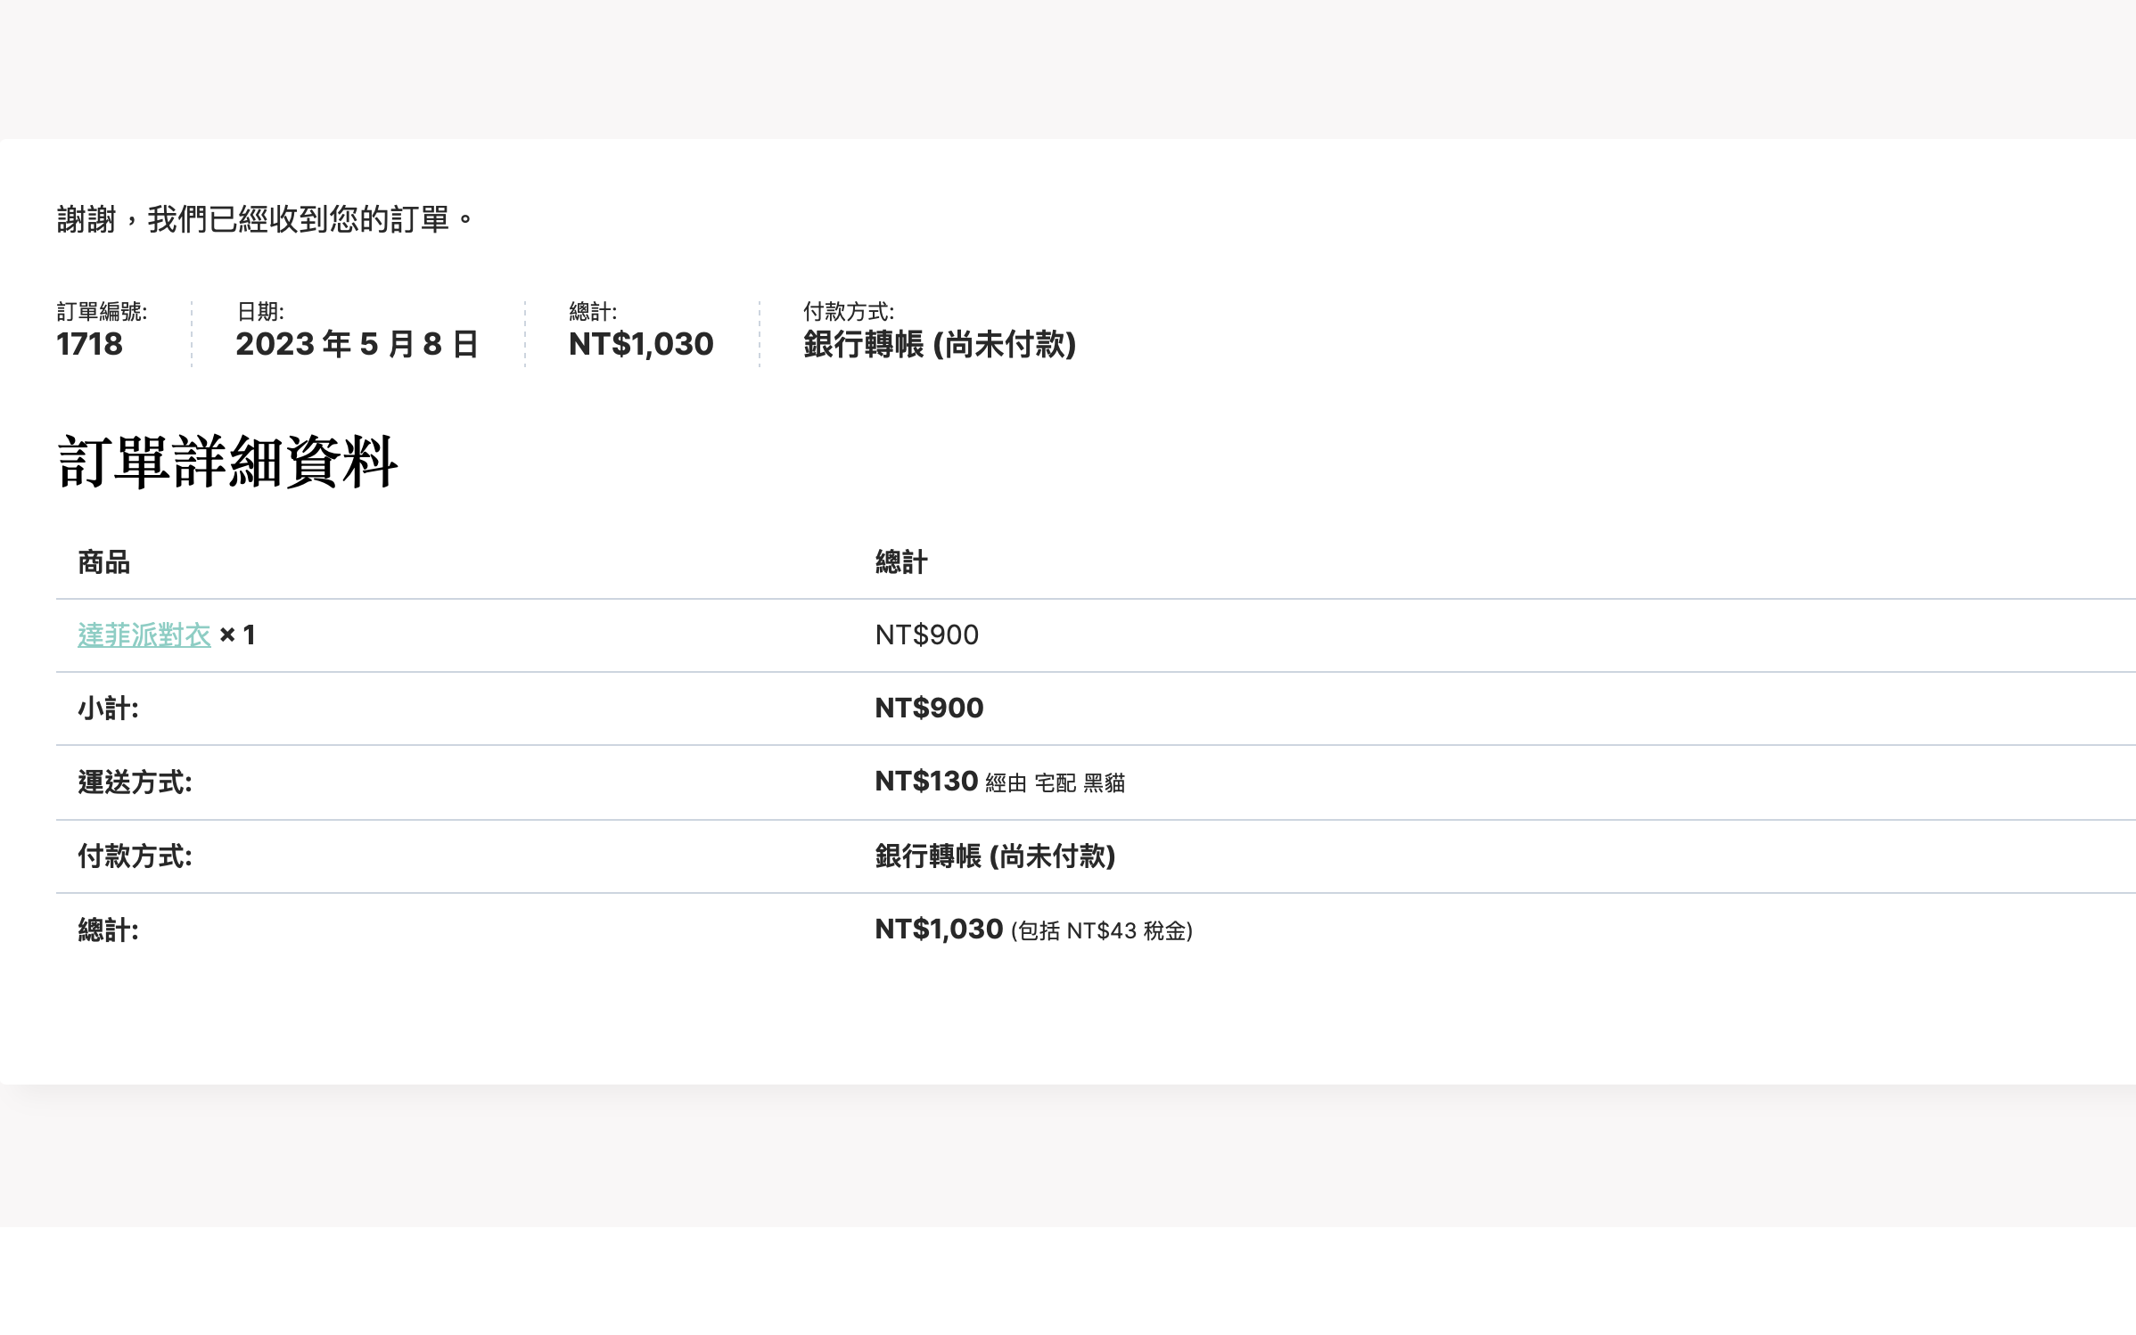
Task: Click 銀行轉帳 (尚未付款) in the details table
Action: tap(995, 856)
